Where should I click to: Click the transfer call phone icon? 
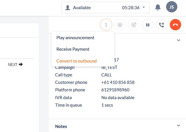click(x=161, y=25)
